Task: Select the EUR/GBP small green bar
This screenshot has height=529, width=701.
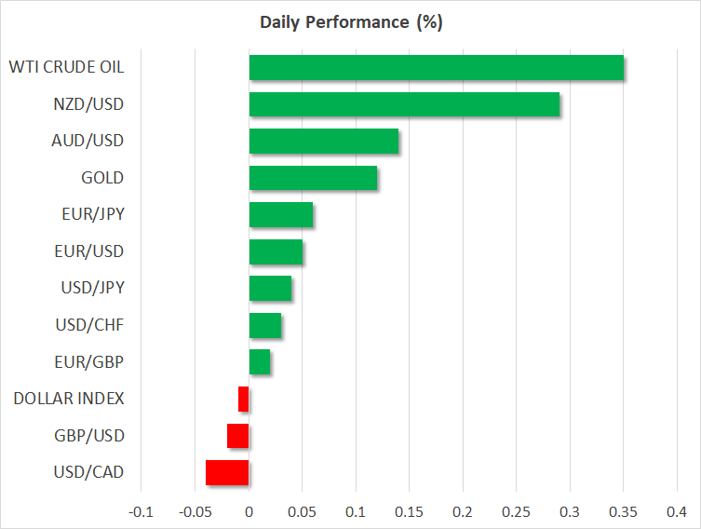Action: (260, 361)
